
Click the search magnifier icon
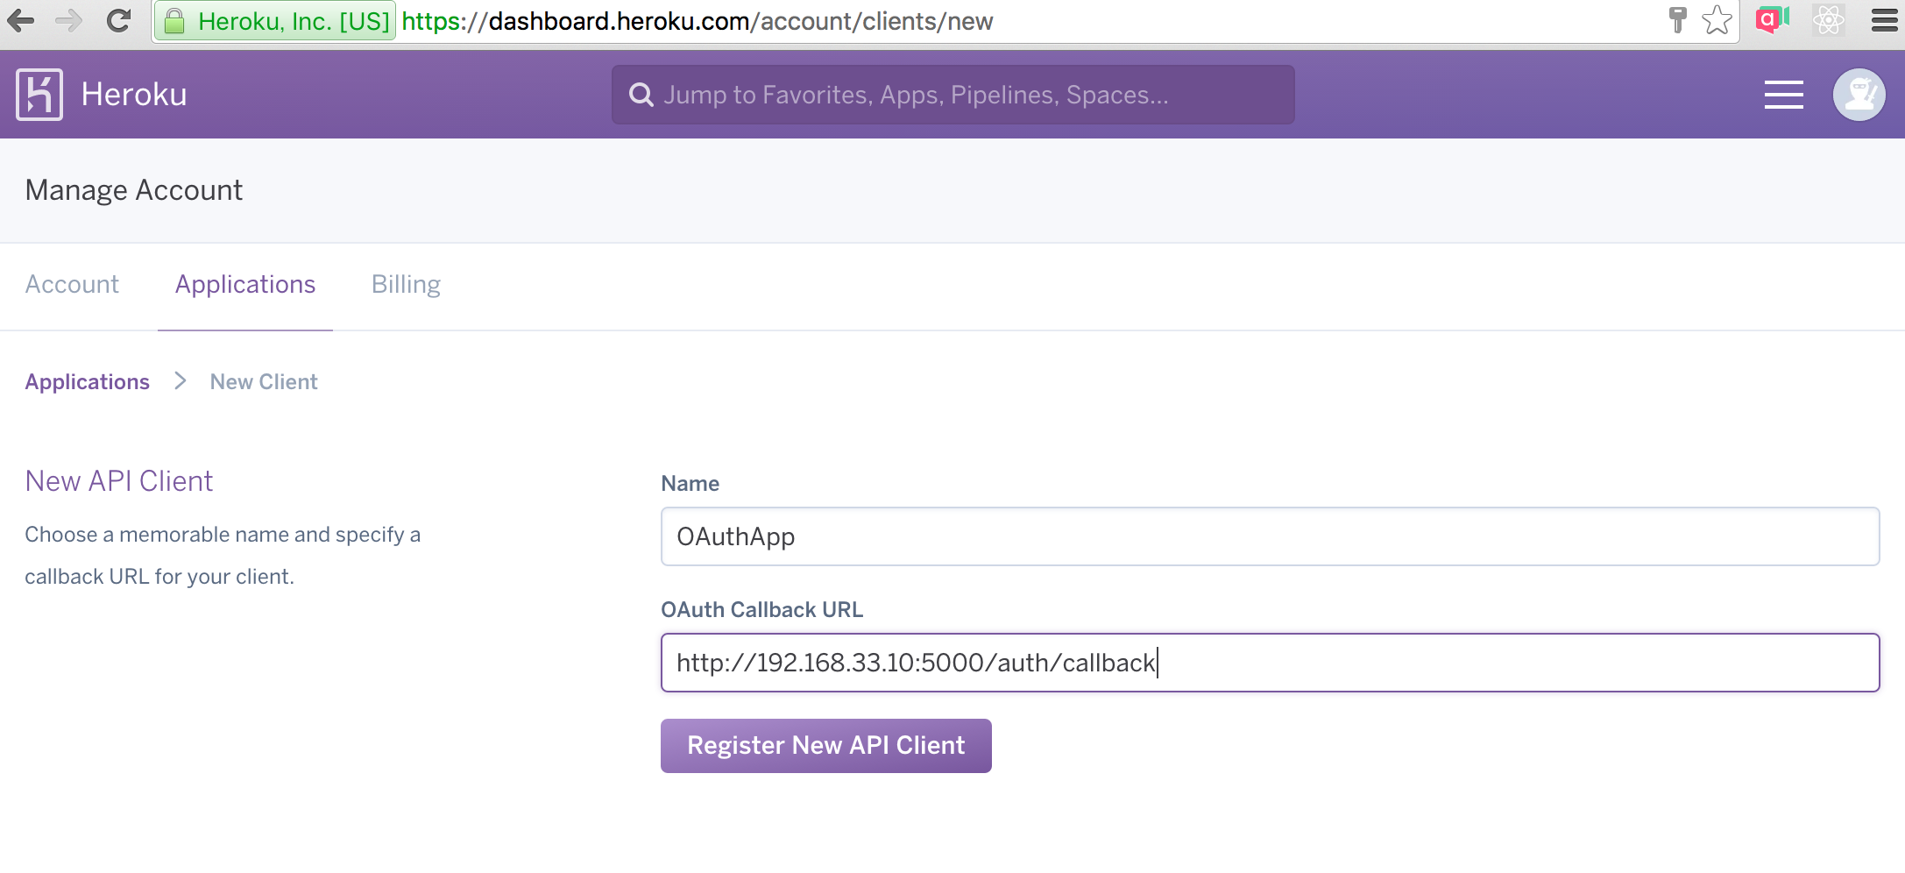point(641,95)
